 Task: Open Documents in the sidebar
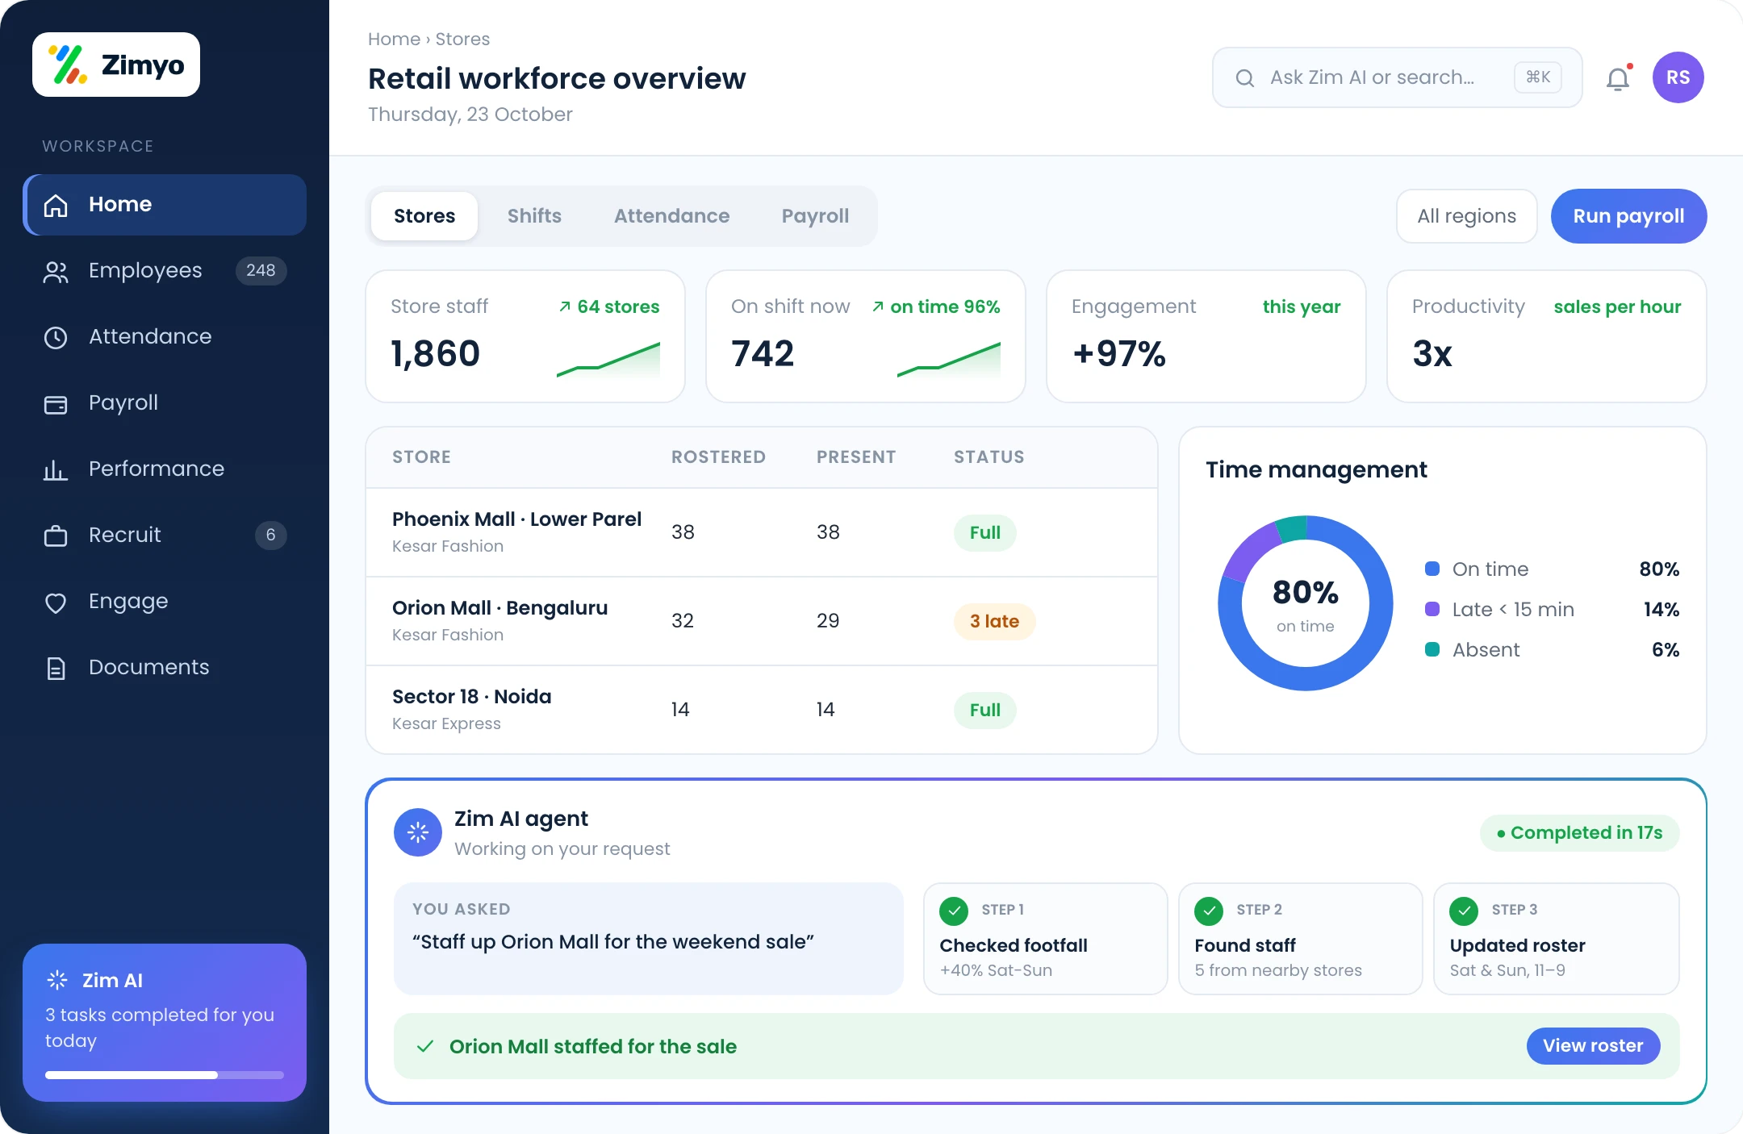point(165,668)
